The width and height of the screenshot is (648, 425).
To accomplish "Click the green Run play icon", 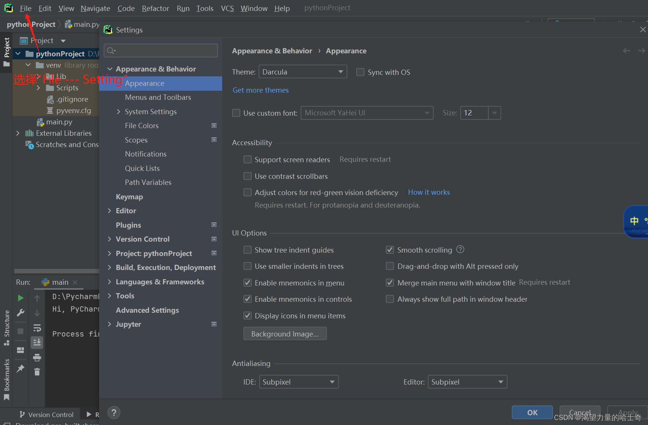I will coord(20,298).
